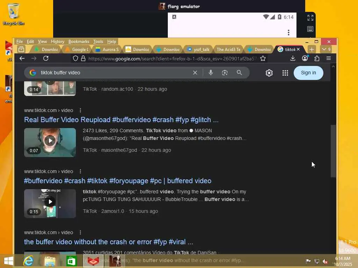
Task: Open the Windows Store taskbar icon
Action: tap(71, 261)
